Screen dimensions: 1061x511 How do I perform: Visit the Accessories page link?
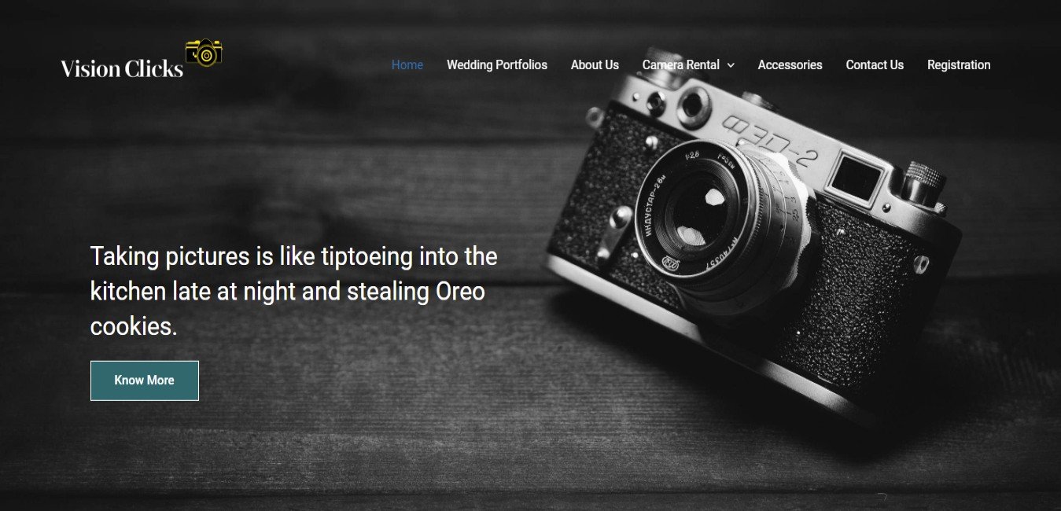(790, 65)
